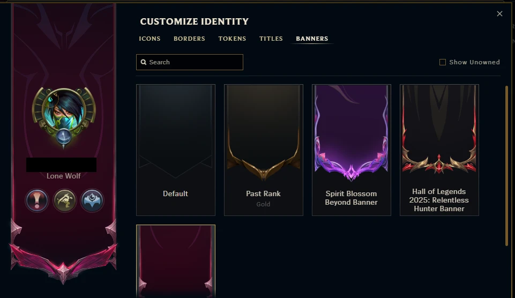Select the Titles tab
This screenshot has height=298, width=515.
pos(271,39)
